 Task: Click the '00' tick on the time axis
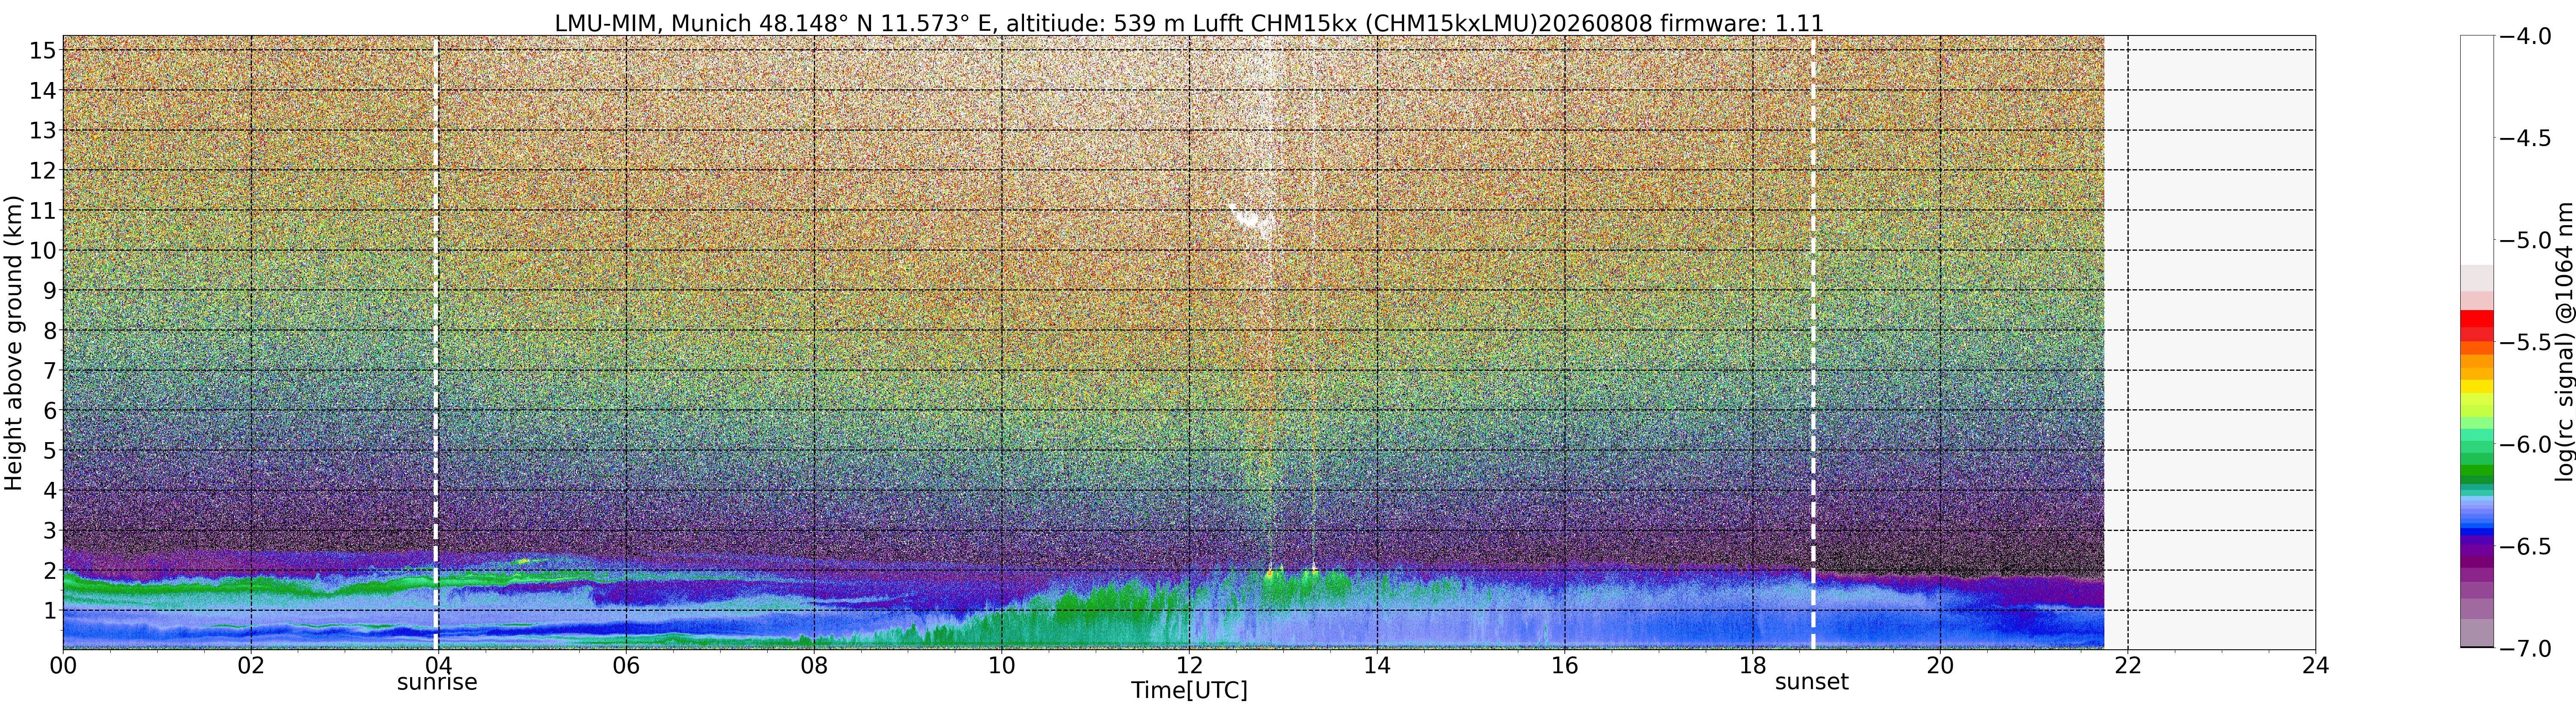point(63,665)
